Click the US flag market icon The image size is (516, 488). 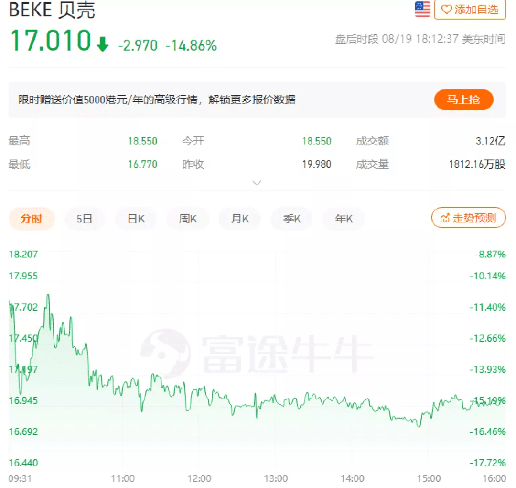pos(422,9)
